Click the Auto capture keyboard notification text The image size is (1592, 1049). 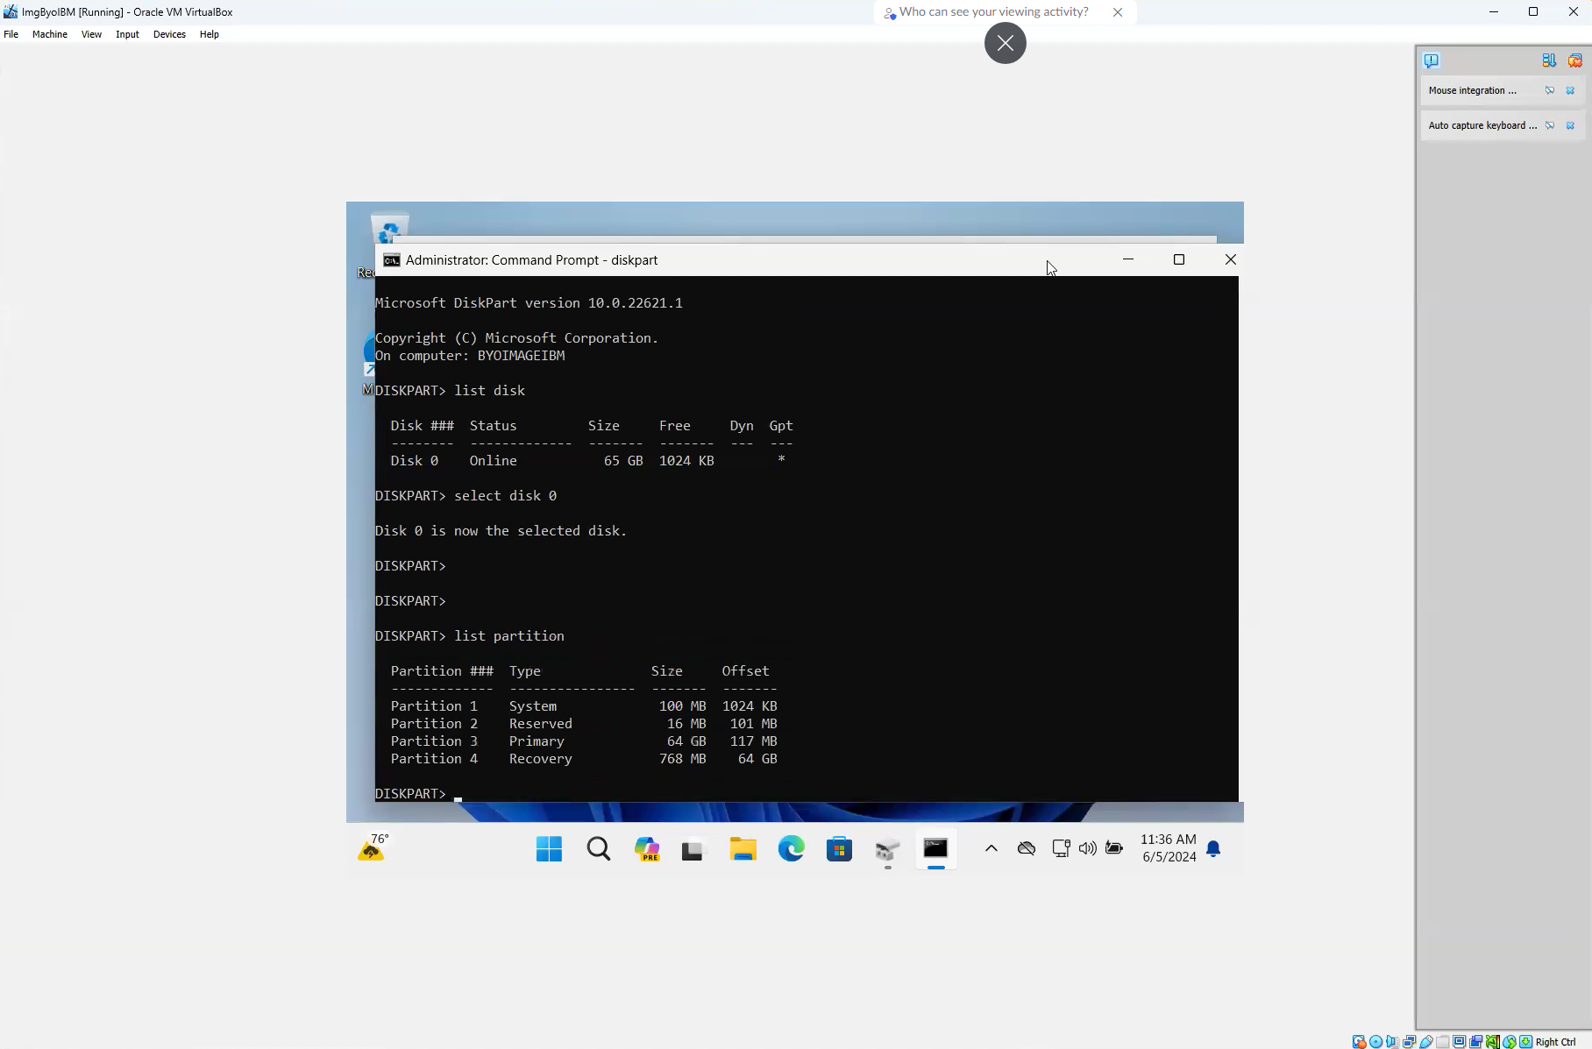(x=1482, y=125)
